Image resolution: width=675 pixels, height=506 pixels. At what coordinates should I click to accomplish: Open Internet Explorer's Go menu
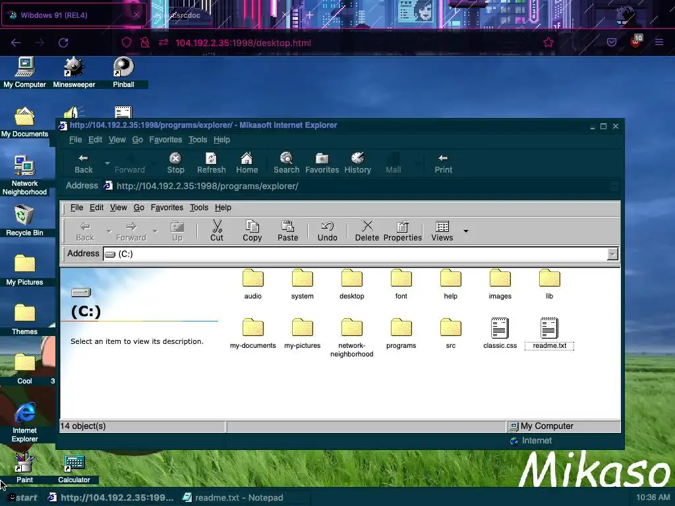(137, 140)
